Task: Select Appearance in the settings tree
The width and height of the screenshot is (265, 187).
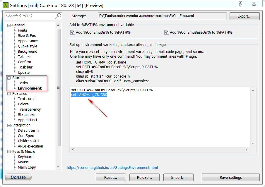Action: pos(28,41)
